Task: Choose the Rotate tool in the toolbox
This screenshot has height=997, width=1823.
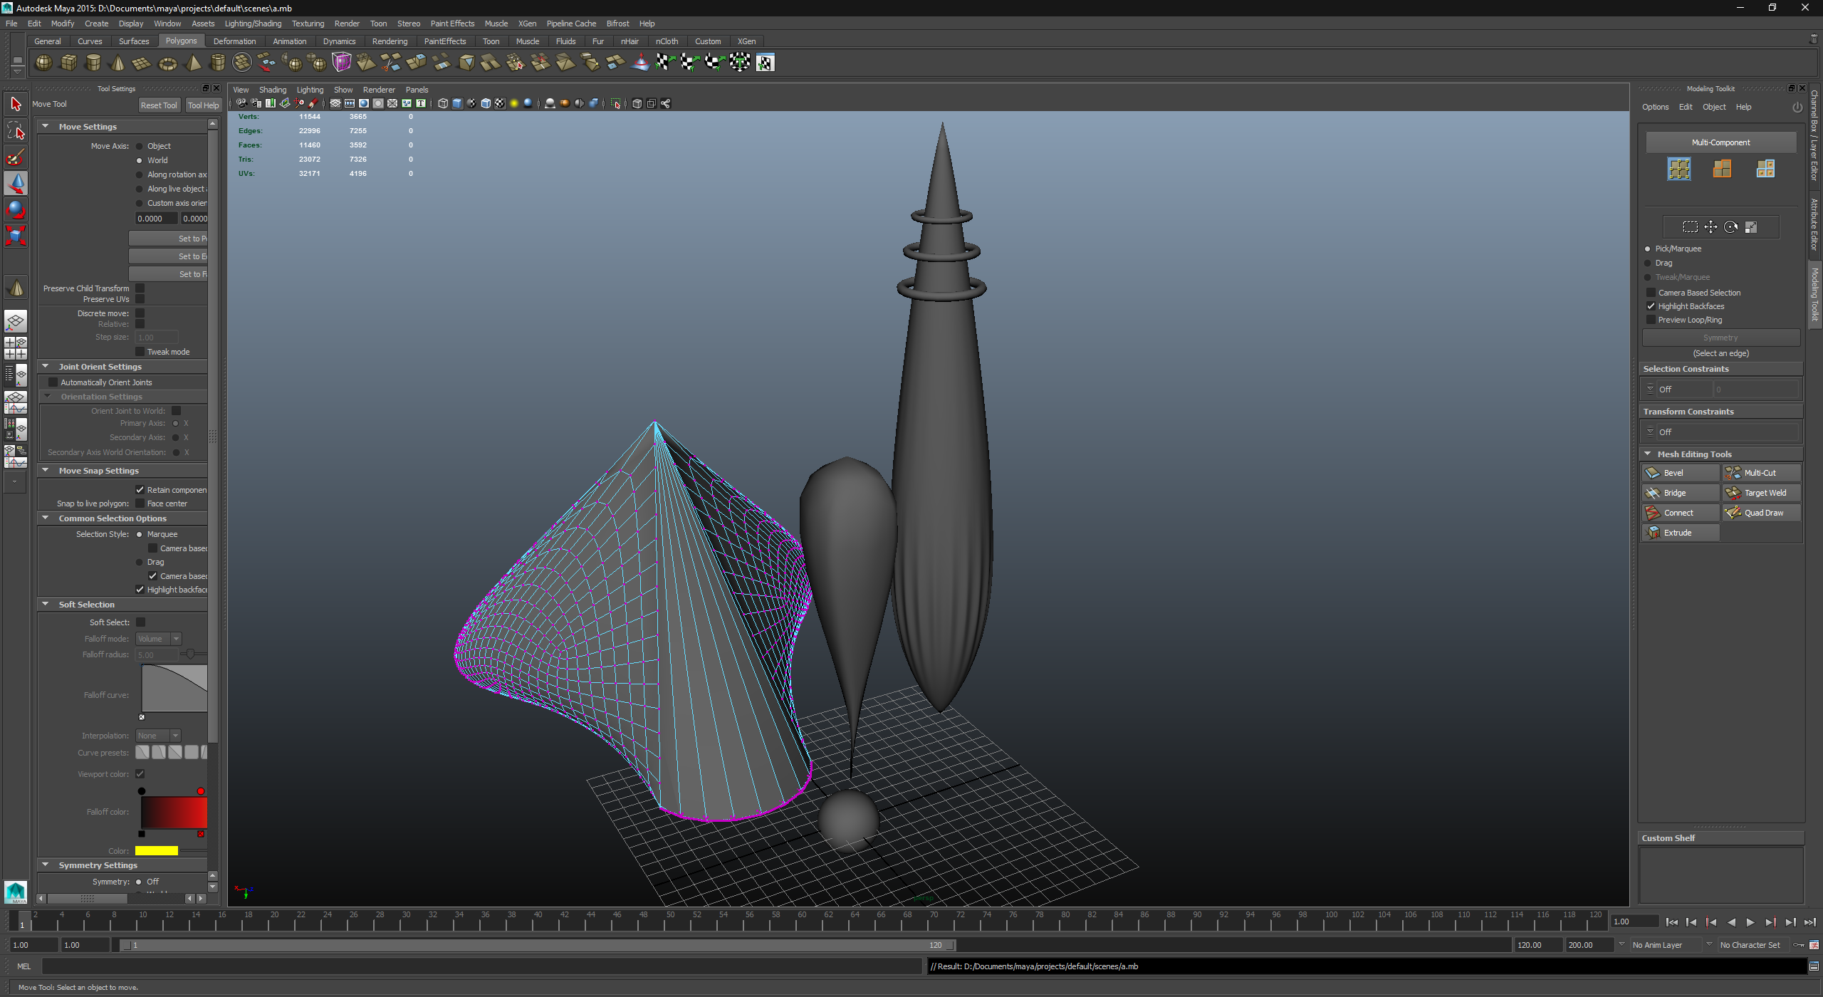Action: 16,209
